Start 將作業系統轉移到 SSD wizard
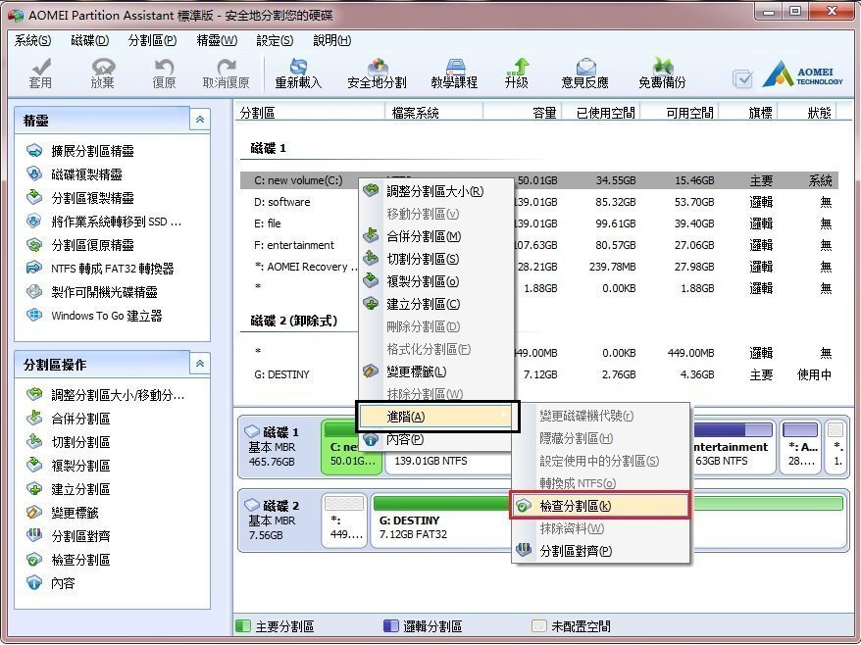Viewport: 861px width, 645px height. (104, 222)
